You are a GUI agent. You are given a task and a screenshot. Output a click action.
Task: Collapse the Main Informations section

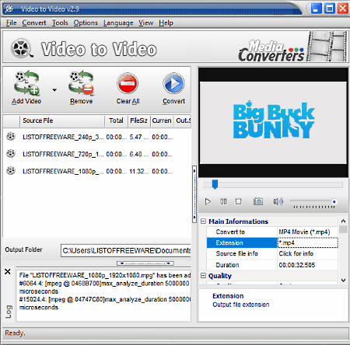tap(204, 221)
